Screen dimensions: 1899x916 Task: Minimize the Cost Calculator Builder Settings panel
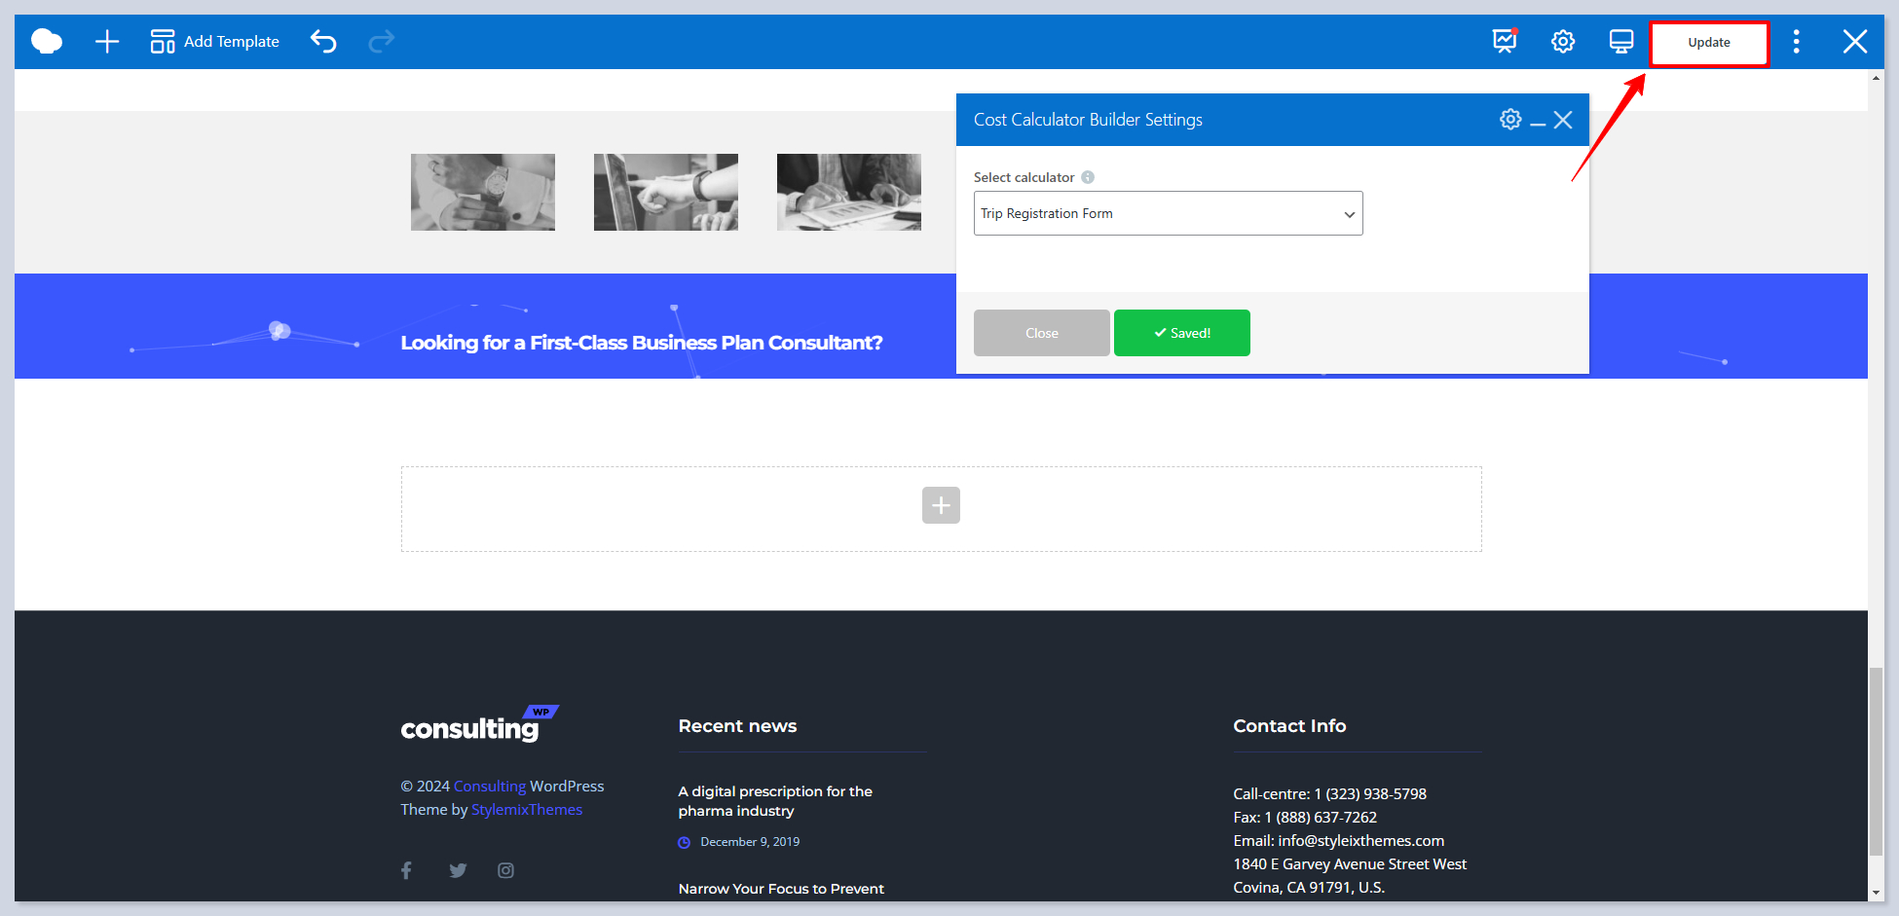(1538, 121)
